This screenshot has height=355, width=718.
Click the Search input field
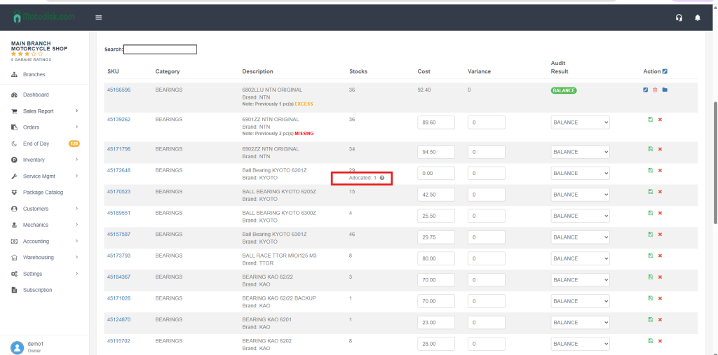160,50
